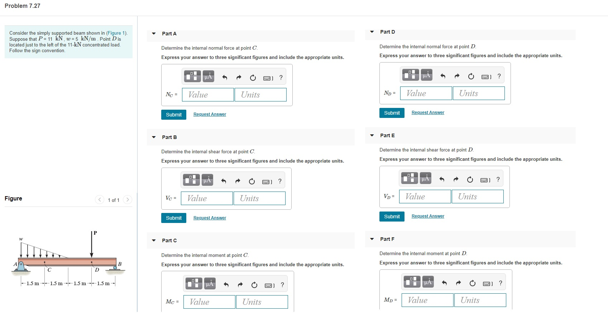This screenshot has width=608, height=313.
Task: Reset Part B answer field
Action: (252, 181)
